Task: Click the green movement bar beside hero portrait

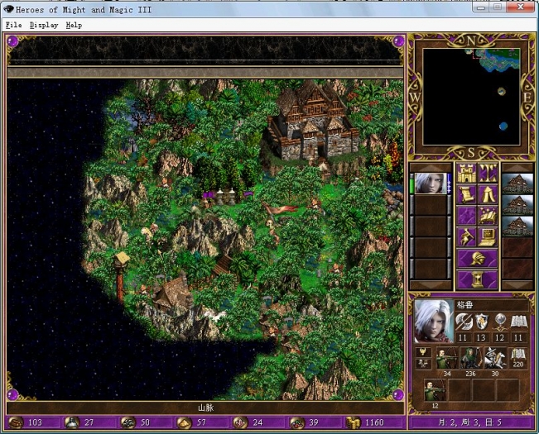Action: (x=411, y=184)
